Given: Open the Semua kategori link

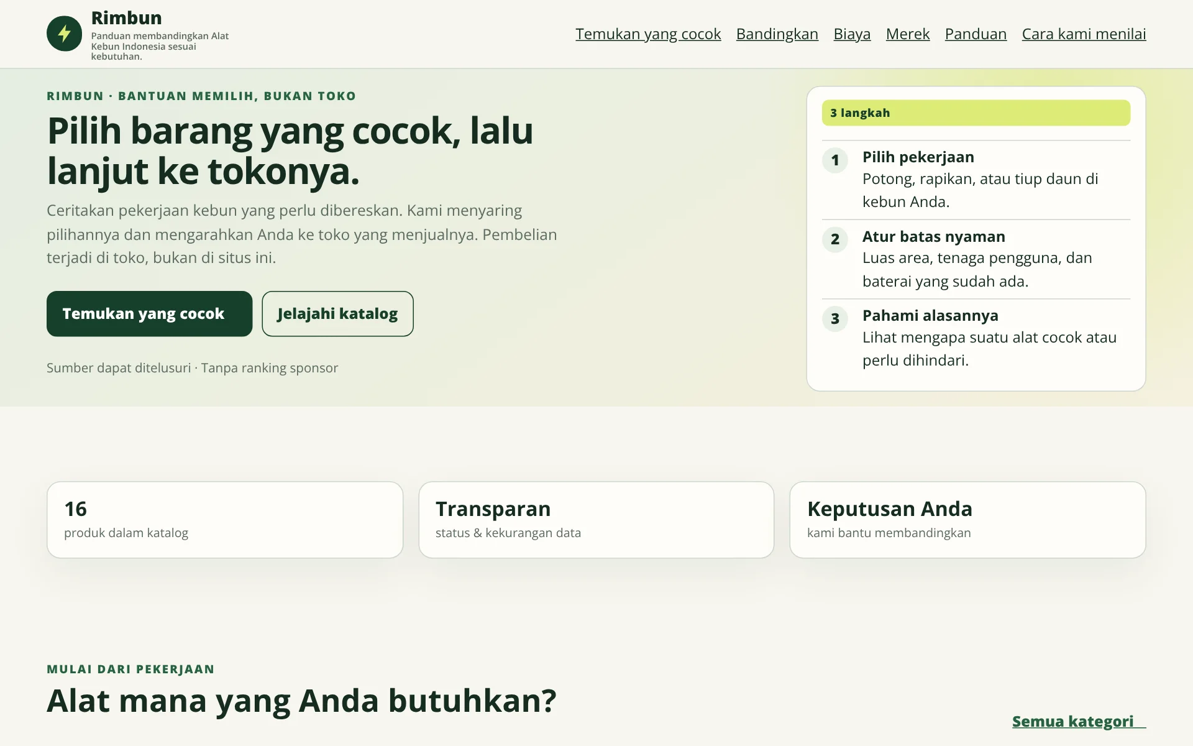Looking at the screenshot, I should [1079, 721].
